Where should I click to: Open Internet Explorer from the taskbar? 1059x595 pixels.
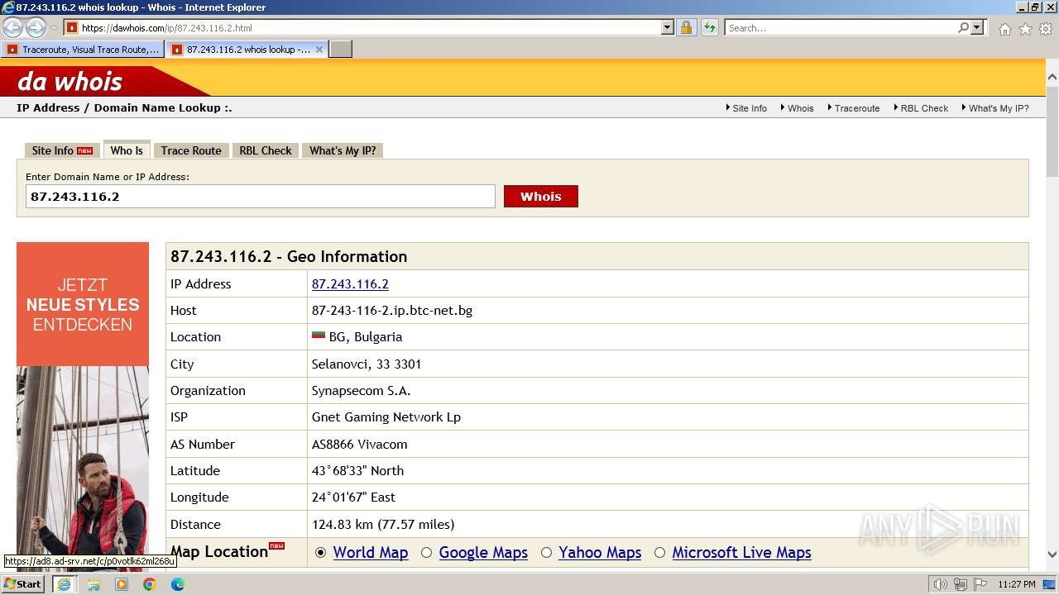coord(64,584)
